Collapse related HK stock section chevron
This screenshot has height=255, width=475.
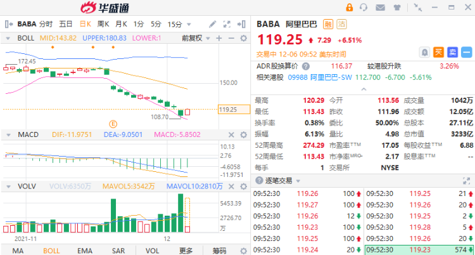tap(364, 89)
